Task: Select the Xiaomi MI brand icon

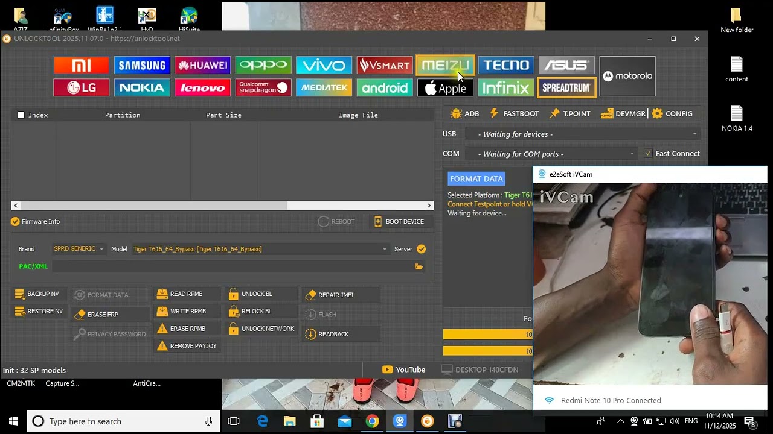Action: (82, 65)
